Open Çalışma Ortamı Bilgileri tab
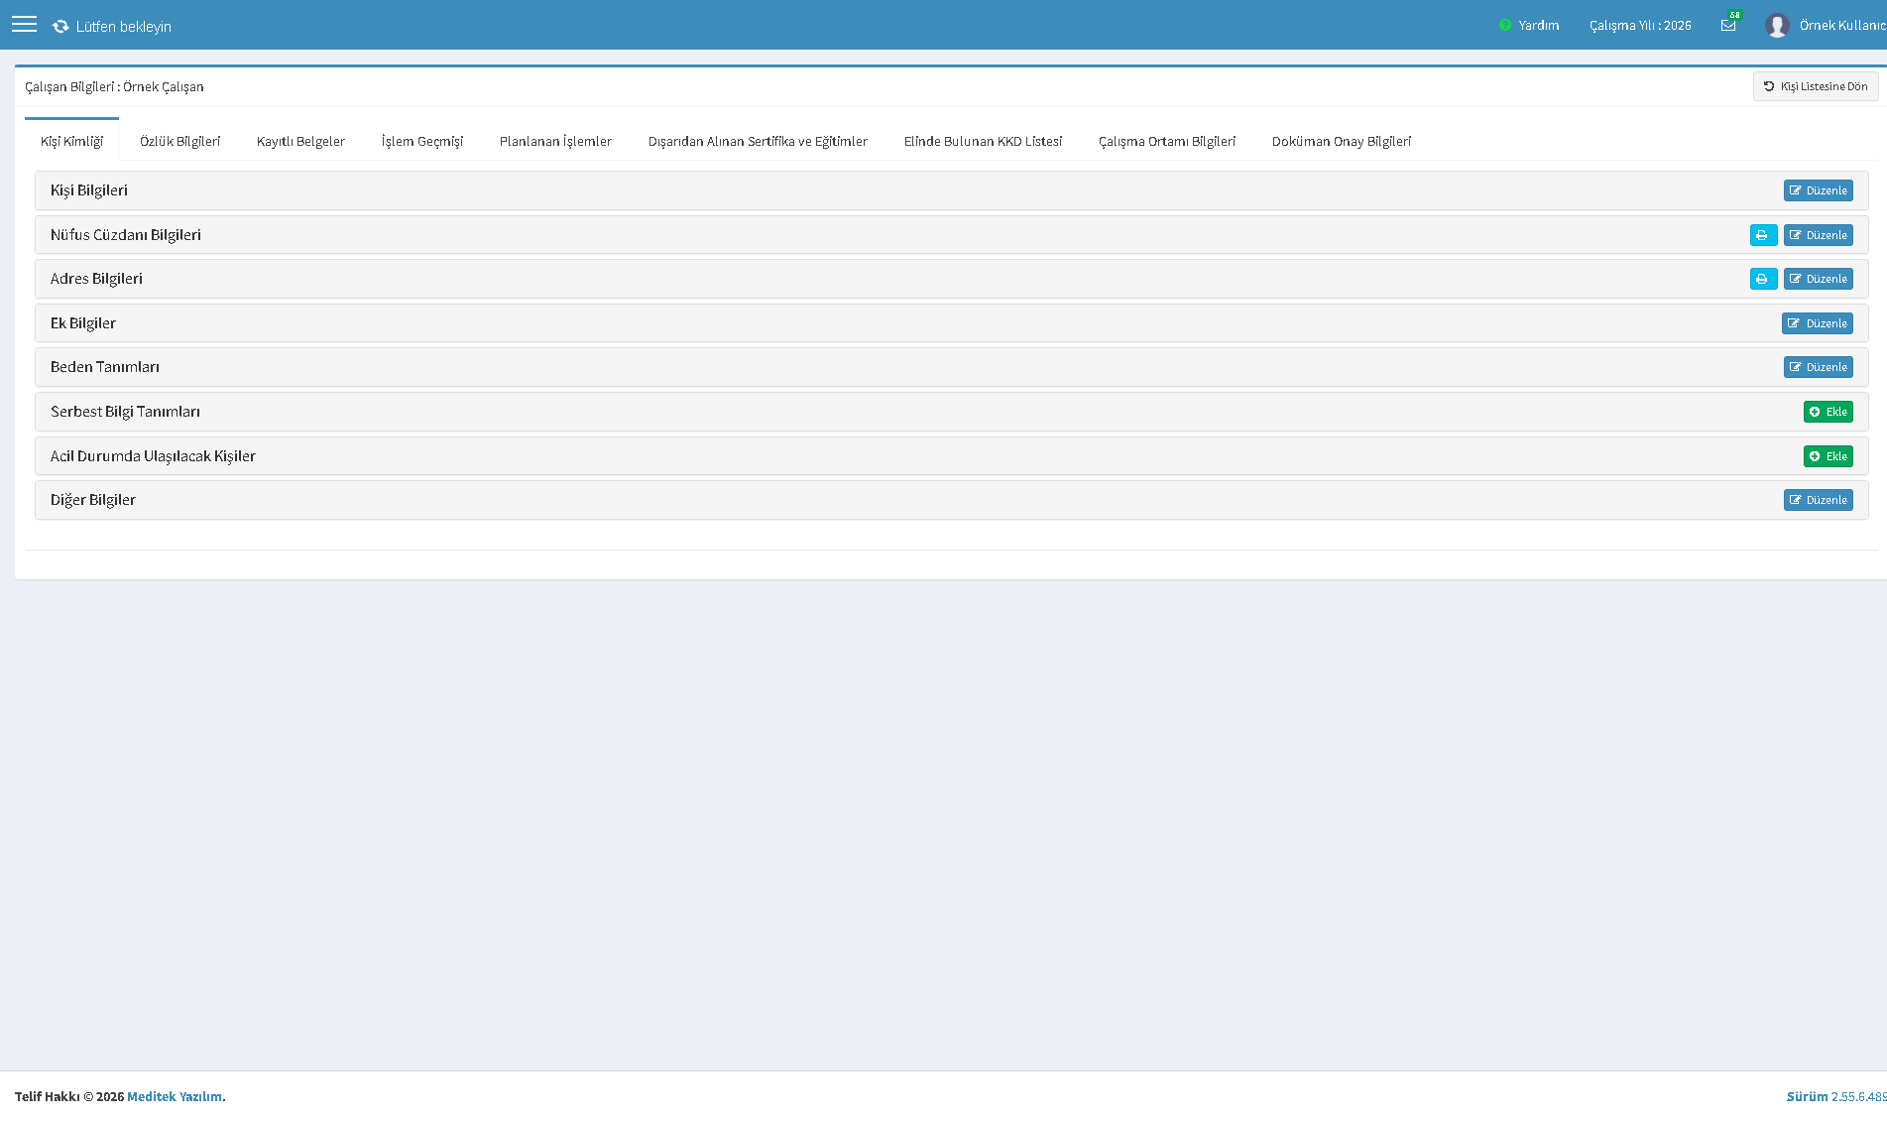Viewport: 1887px width, 1121px height. [1166, 141]
